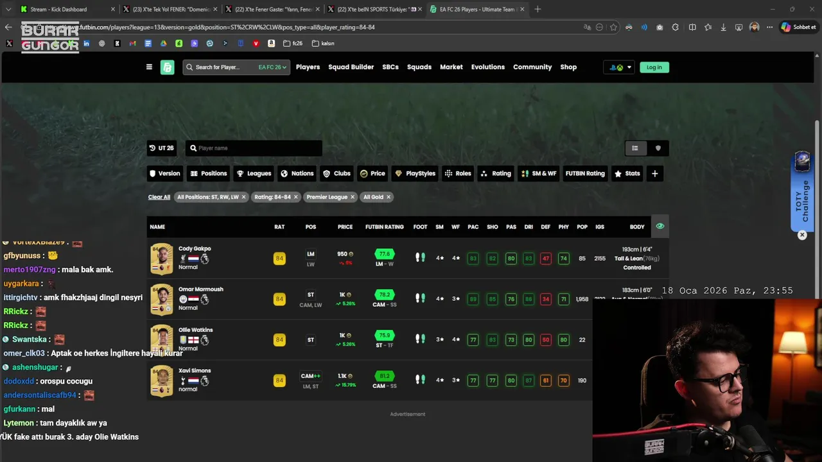Toggle the green eye column visibility icon
The height and width of the screenshot is (462, 822).
tap(660, 227)
